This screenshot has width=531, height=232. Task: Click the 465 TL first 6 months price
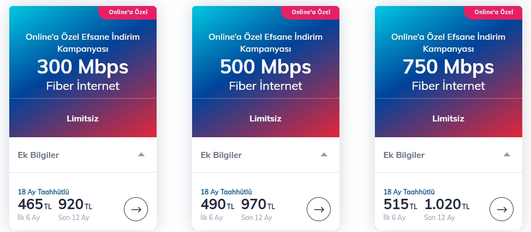coord(34,205)
